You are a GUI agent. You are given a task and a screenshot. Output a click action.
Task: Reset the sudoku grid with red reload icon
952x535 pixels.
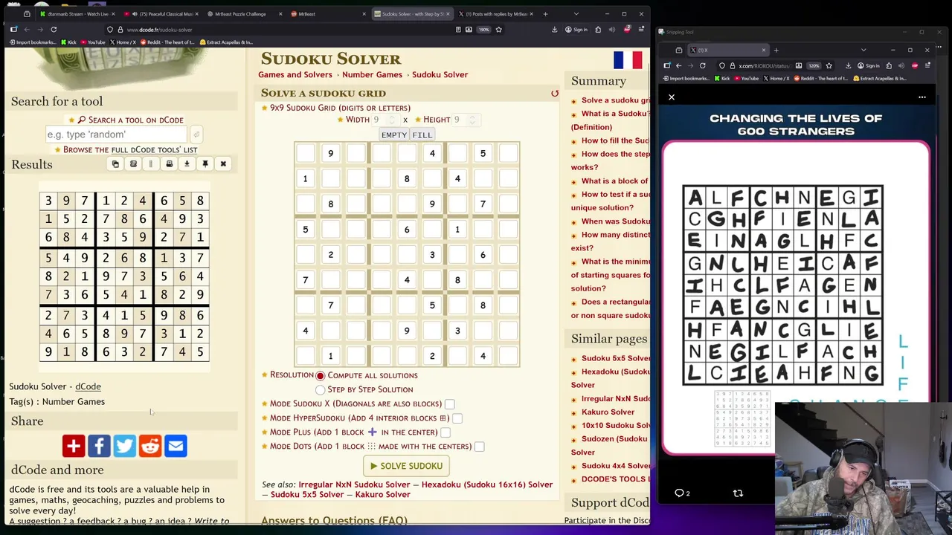(x=554, y=94)
